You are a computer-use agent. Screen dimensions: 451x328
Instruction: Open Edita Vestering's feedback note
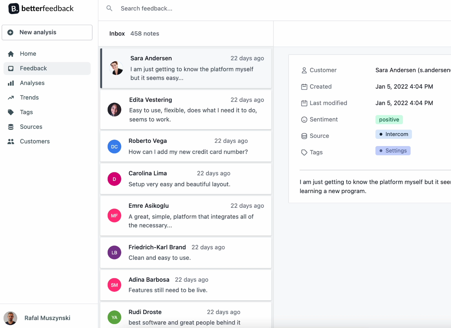pyautogui.click(x=186, y=109)
